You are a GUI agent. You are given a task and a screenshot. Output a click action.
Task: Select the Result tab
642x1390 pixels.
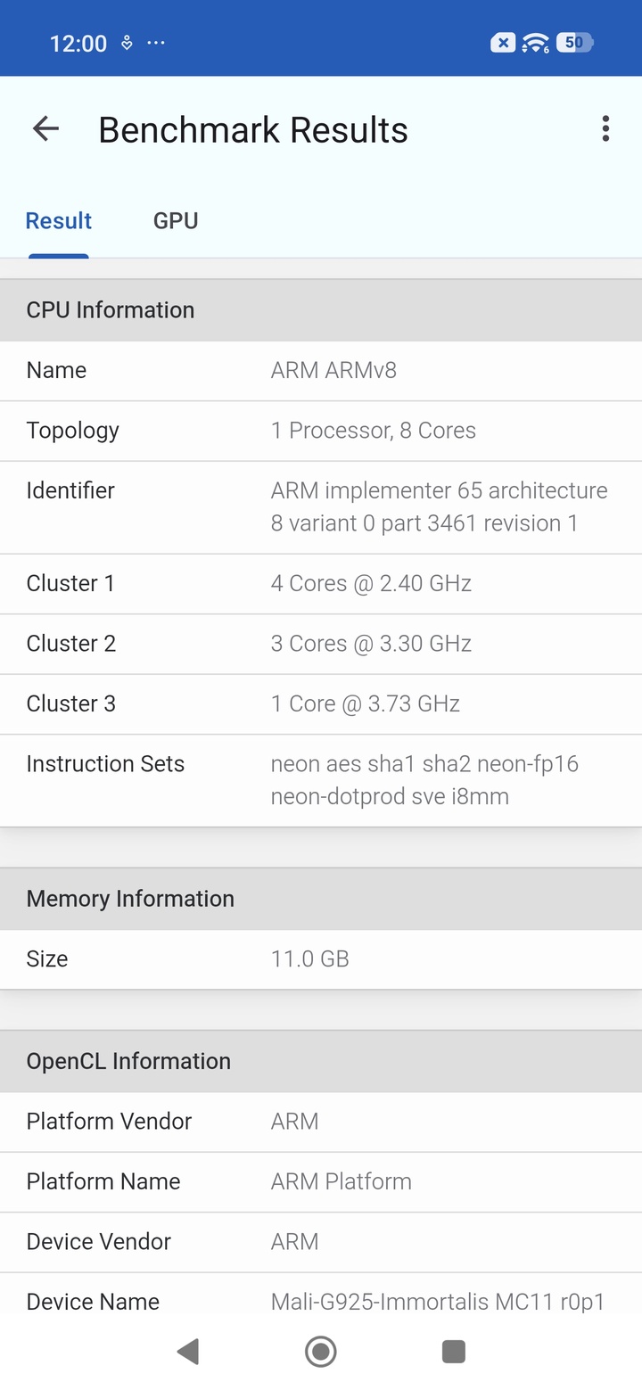[x=59, y=221]
